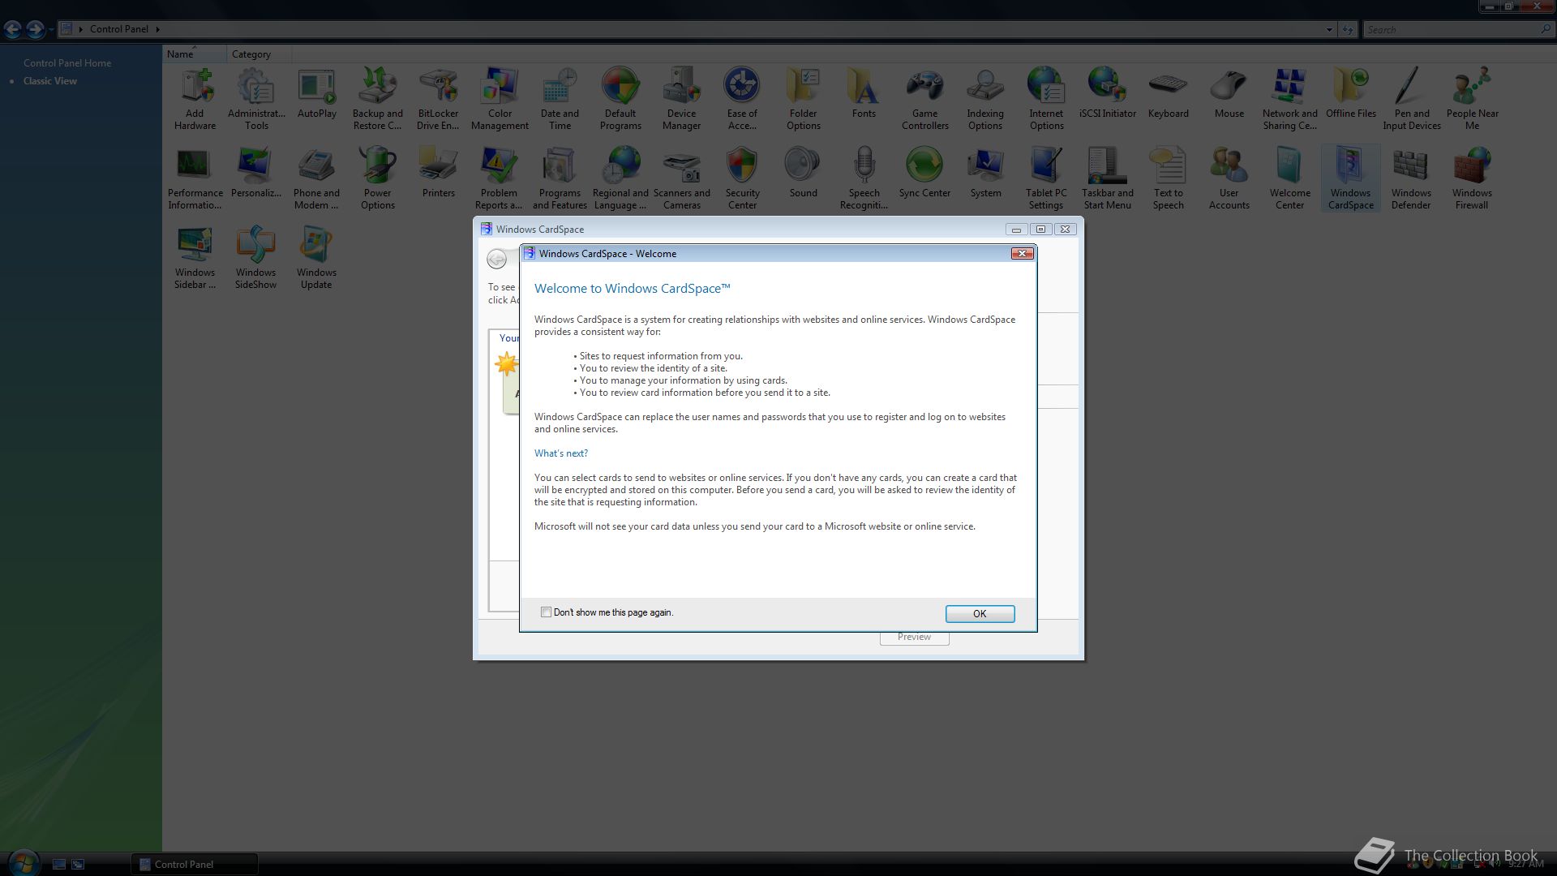Open Taskbar and Start Menu icon

click(x=1108, y=178)
